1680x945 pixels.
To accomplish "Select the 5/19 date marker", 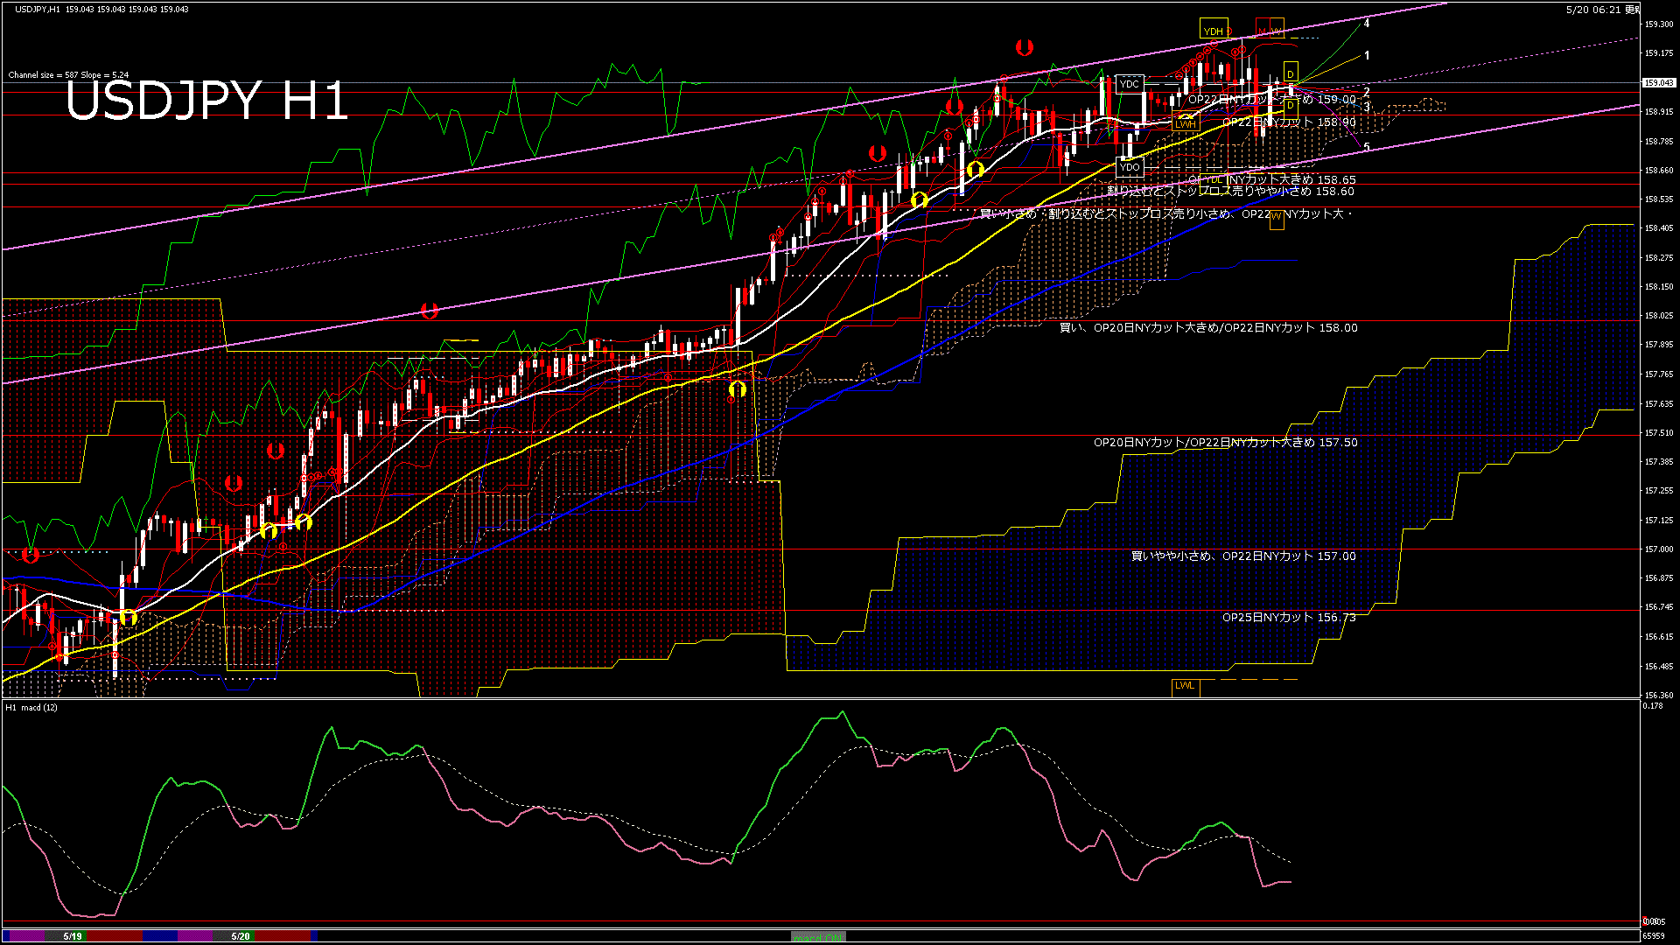I will pyautogui.click(x=73, y=936).
